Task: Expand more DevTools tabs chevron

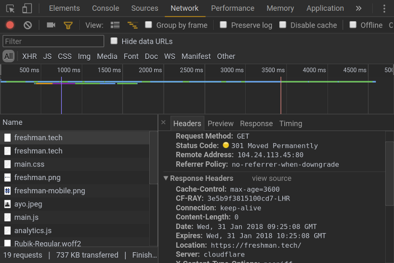Action: (x=359, y=8)
